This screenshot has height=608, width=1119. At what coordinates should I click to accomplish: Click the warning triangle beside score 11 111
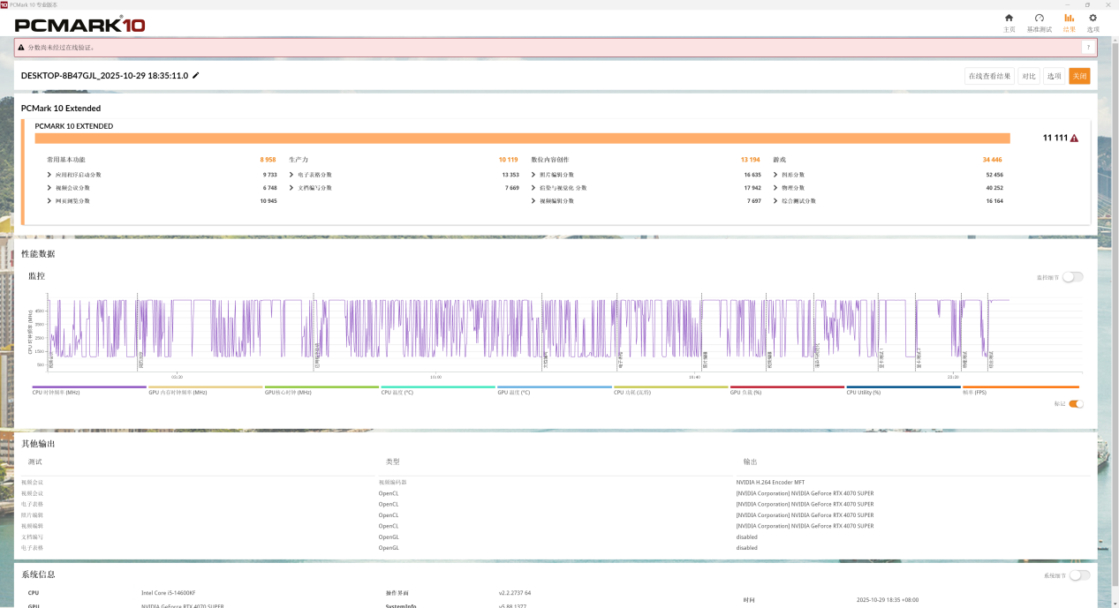(x=1074, y=139)
